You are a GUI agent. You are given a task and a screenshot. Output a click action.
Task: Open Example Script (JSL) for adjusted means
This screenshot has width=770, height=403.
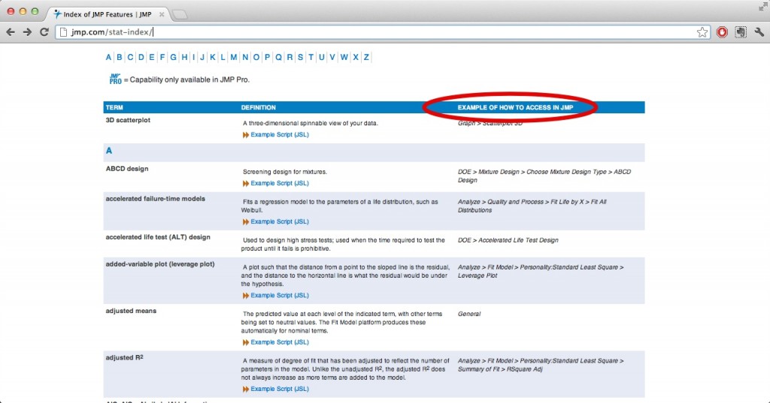[x=280, y=342]
